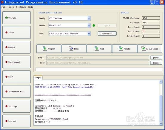Click the CP=OFF Checksum value field
Screen dimensions: 165x130
pyautogui.click(x=151, y=18)
